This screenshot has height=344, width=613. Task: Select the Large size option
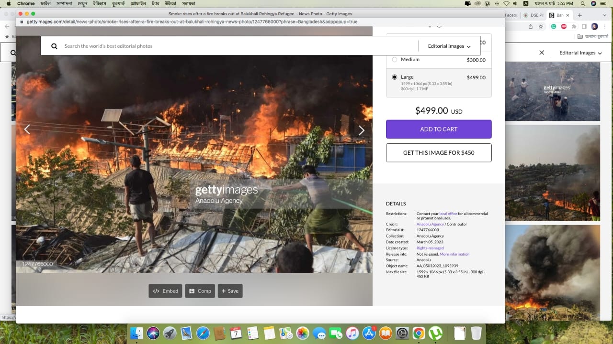click(x=395, y=77)
